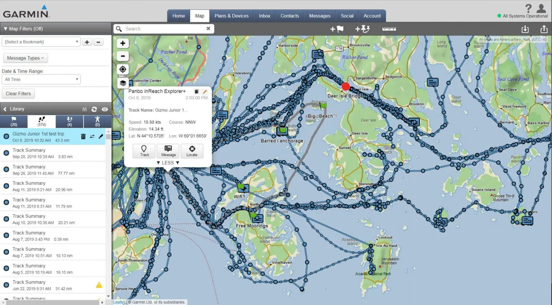Add a bookmark with the plus button
The image size is (552, 305).
tap(87, 42)
